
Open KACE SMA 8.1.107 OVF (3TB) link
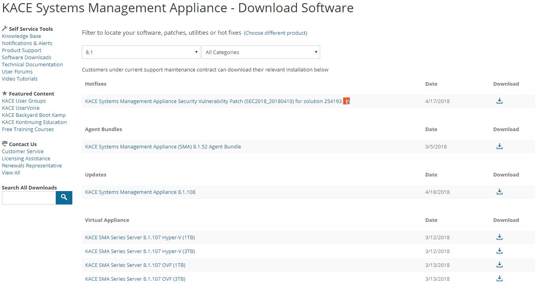pos(135,279)
